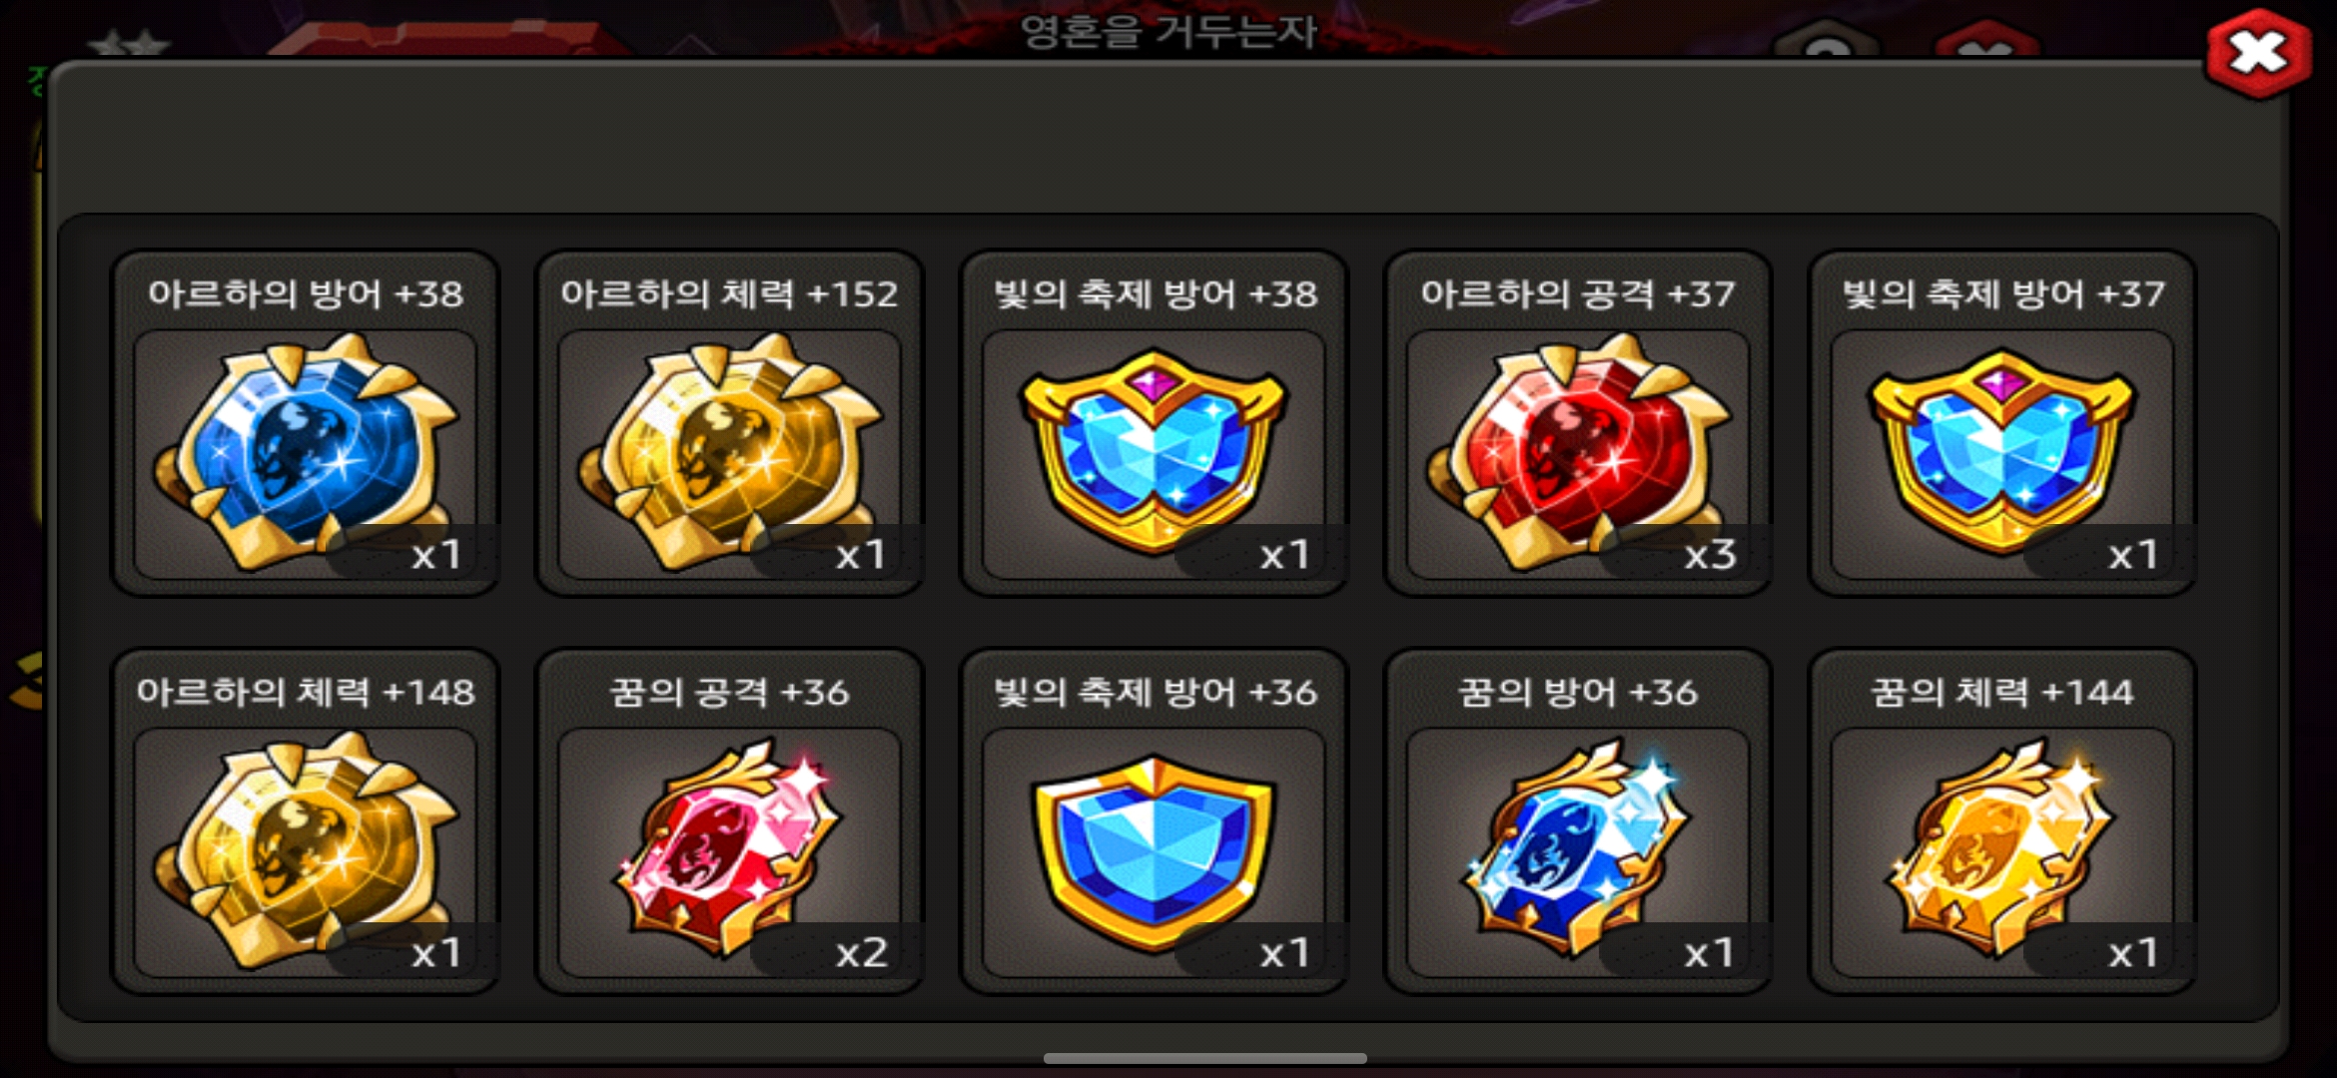Click the 영혼을 거두는자 title text

[x=1168, y=32]
